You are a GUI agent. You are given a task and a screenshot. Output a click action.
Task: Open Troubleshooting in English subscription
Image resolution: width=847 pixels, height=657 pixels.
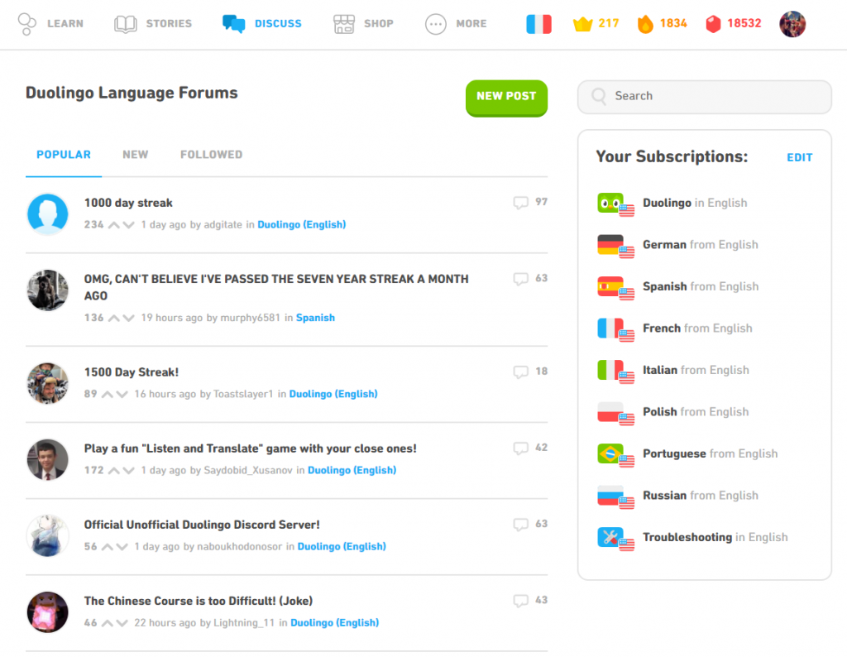point(715,537)
